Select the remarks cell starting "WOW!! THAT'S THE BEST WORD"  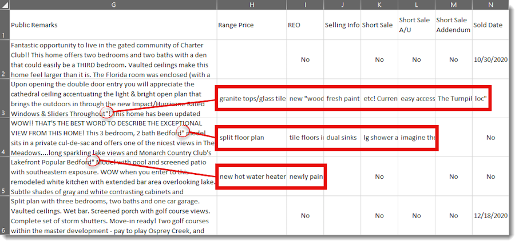[x=113, y=138]
